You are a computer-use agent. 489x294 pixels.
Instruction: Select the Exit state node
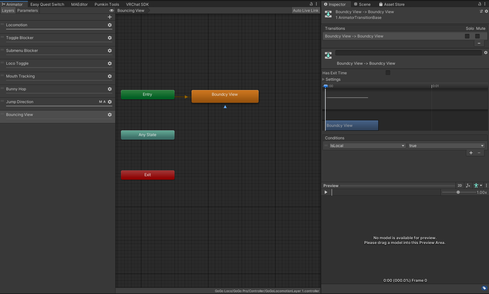148,175
